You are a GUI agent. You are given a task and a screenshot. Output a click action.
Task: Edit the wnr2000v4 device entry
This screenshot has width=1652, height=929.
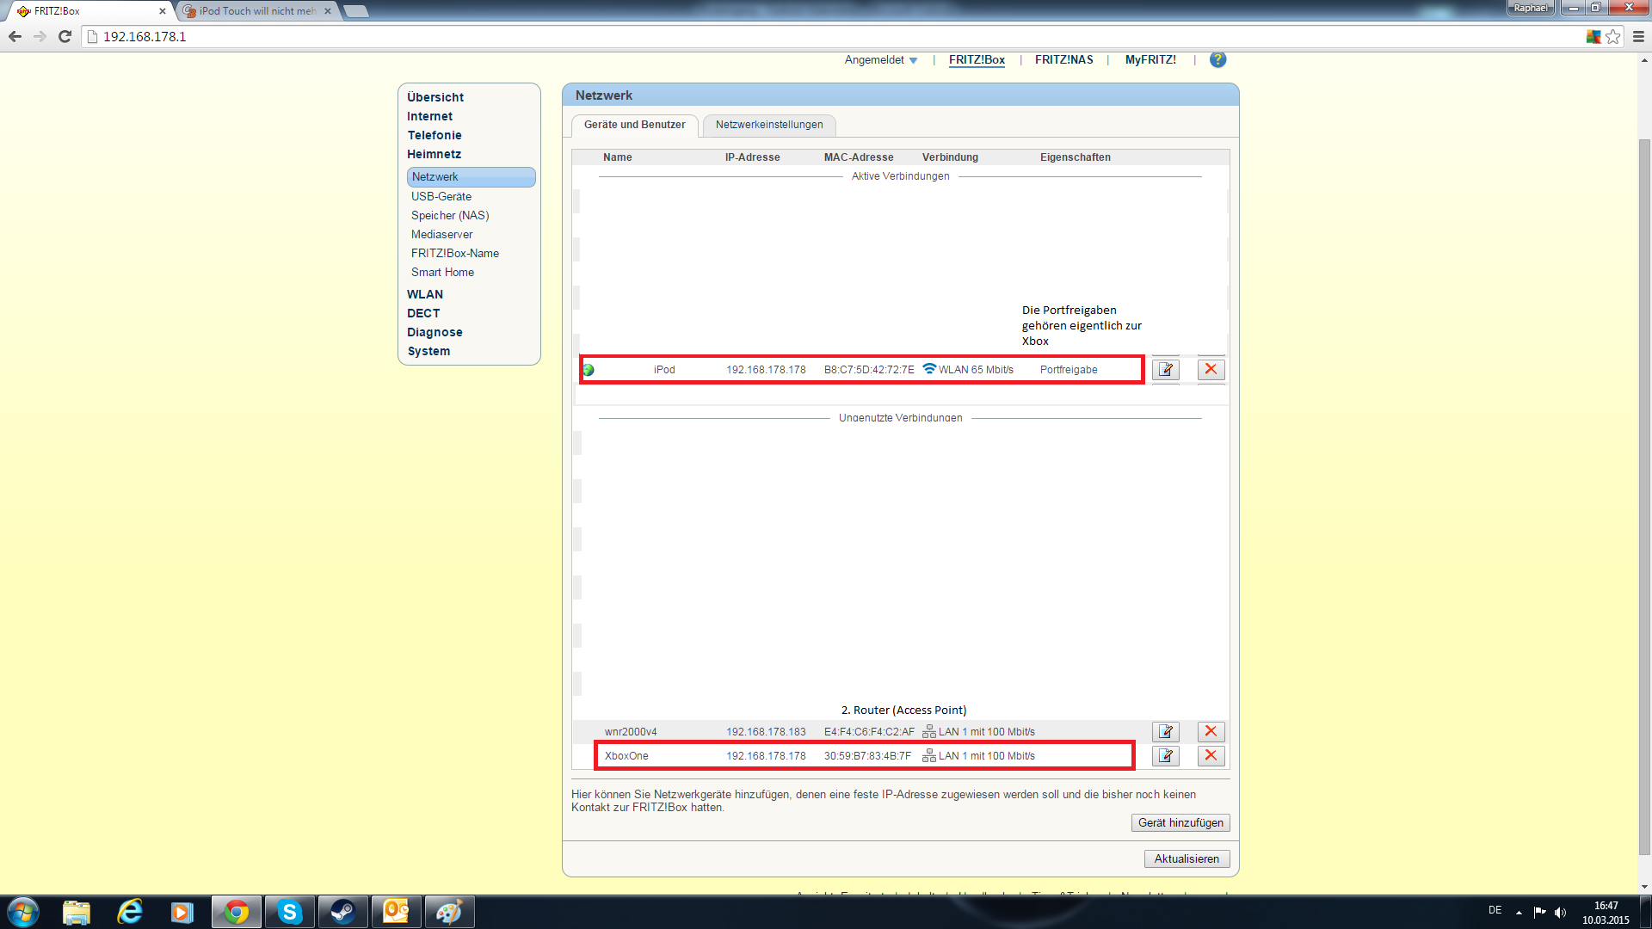(1166, 731)
